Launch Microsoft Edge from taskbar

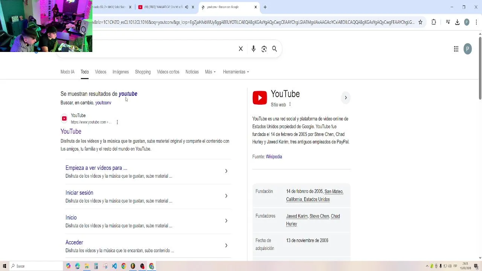pos(77,266)
